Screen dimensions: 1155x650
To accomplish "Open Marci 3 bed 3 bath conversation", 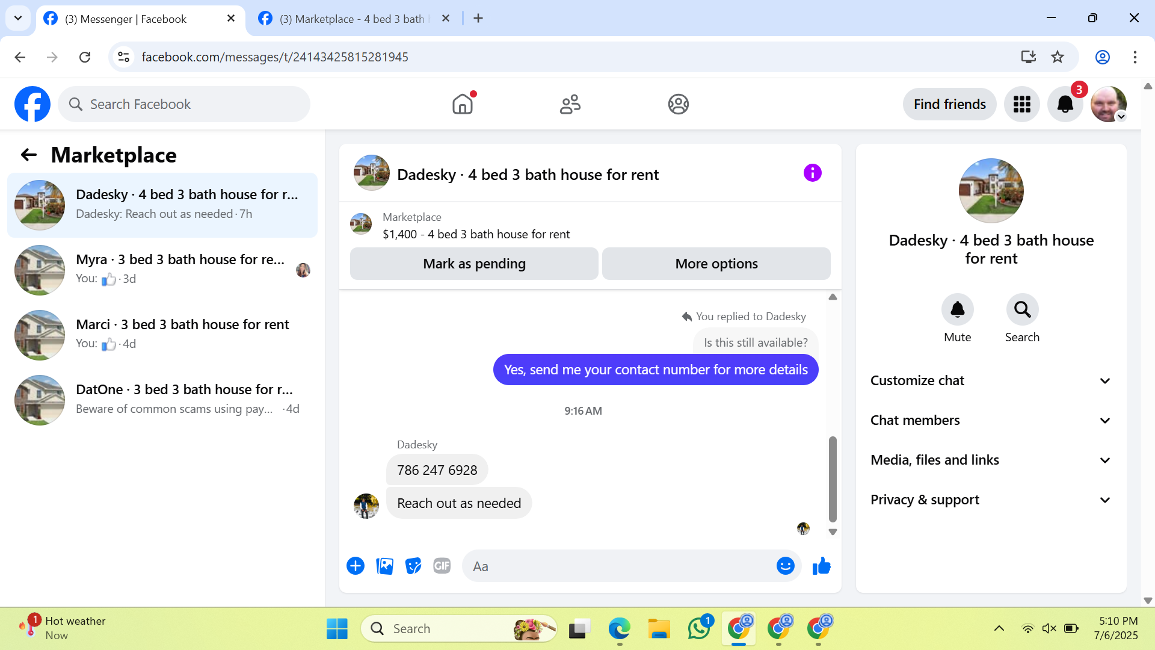I will point(162,335).
